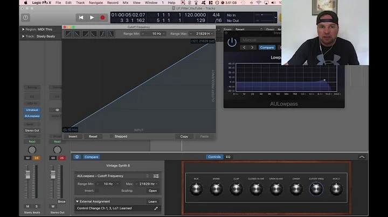Select the S-curve falling preset
The height and width of the screenshot is (217, 388).
click(111, 34)
